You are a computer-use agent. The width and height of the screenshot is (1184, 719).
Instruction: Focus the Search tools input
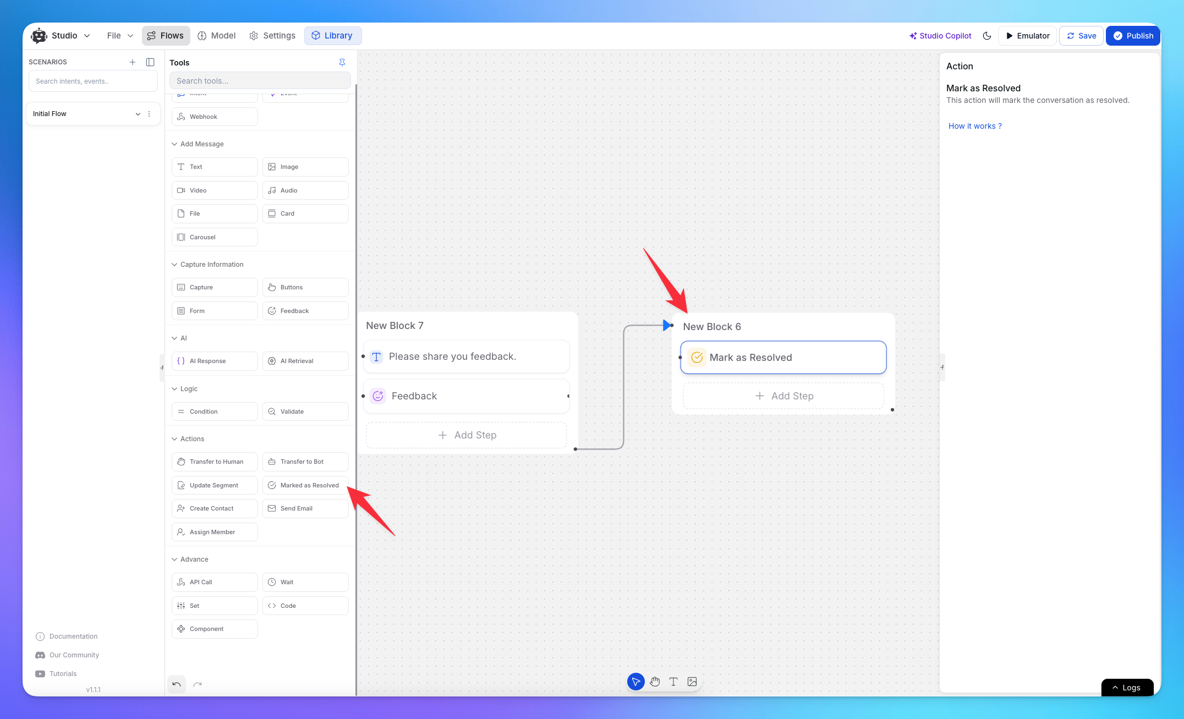coord(260,81)
